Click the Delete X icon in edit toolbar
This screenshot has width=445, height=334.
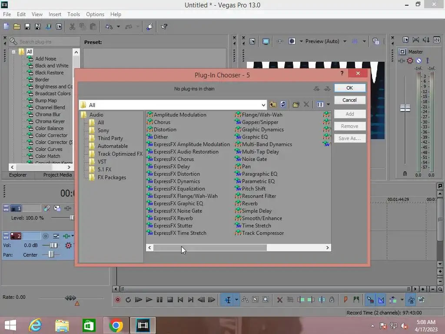(279, 300)
